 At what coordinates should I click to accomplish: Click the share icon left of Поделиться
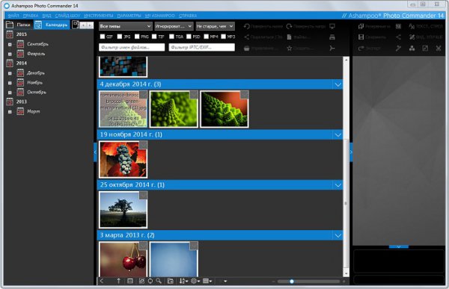click(246, 37)
